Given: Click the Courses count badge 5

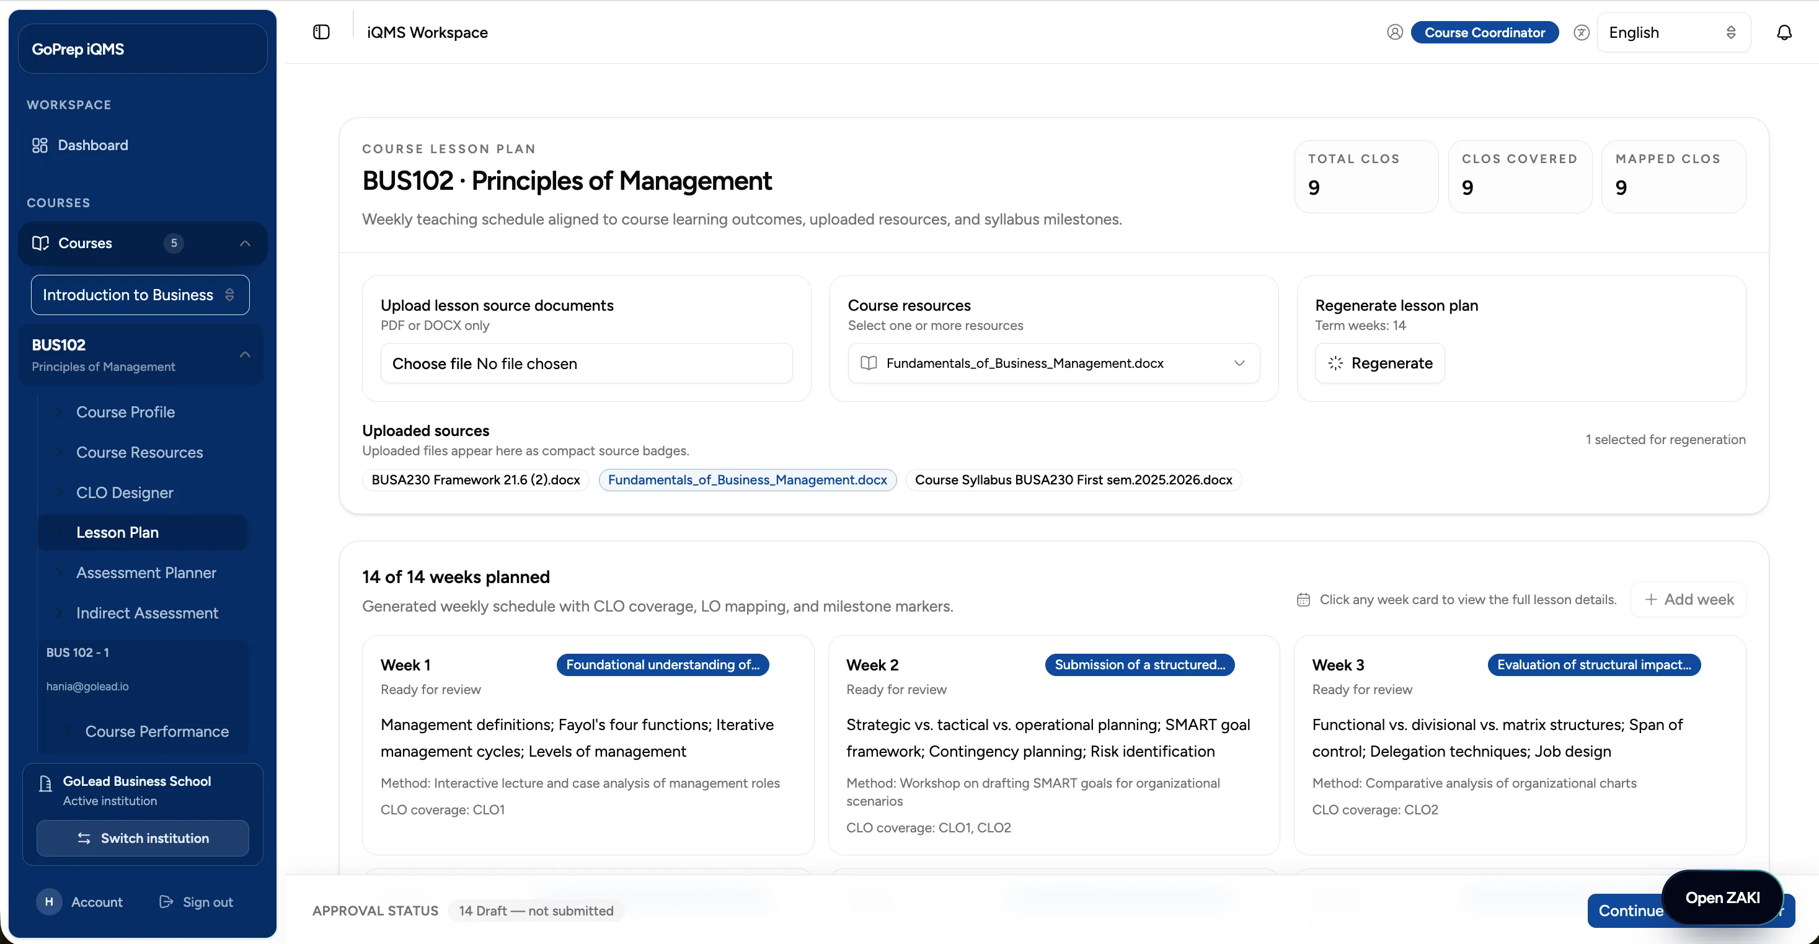Looking at the screenshot, I should pyautogui.click(x=174, y=243).
